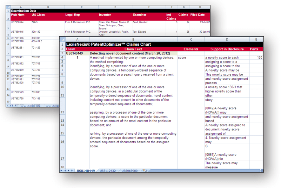
Task: Click the 'Elements' header cell
Action: tap(191, 49)
